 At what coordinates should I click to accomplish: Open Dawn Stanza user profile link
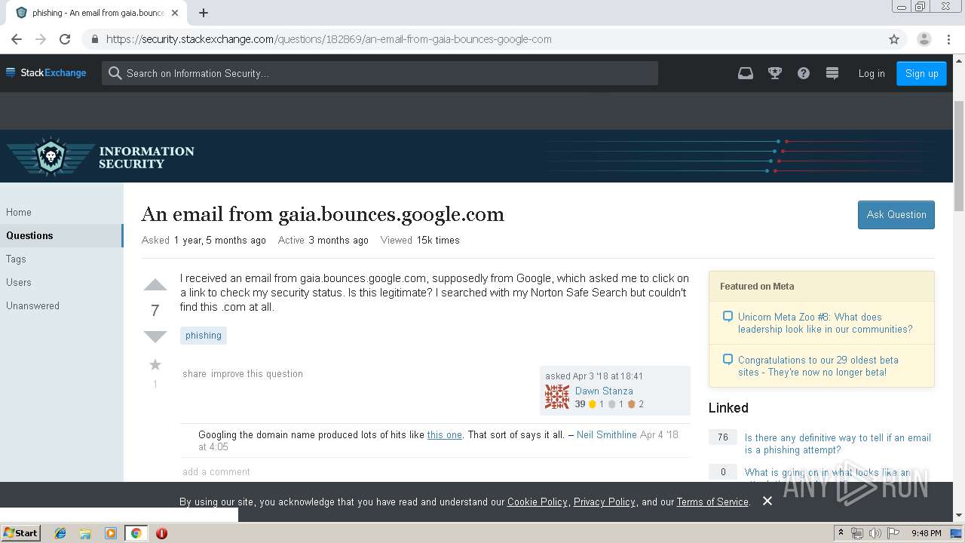[x=604, y=391]
